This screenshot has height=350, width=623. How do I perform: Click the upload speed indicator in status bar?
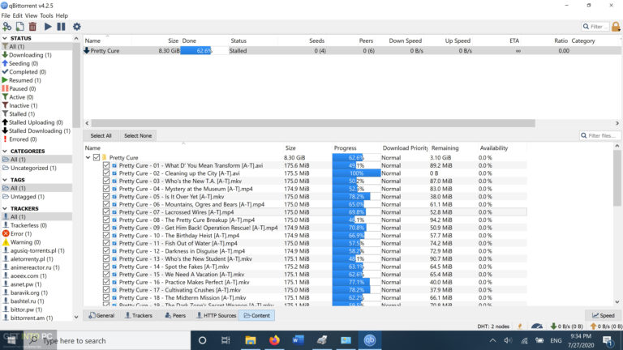click(606, 327)
